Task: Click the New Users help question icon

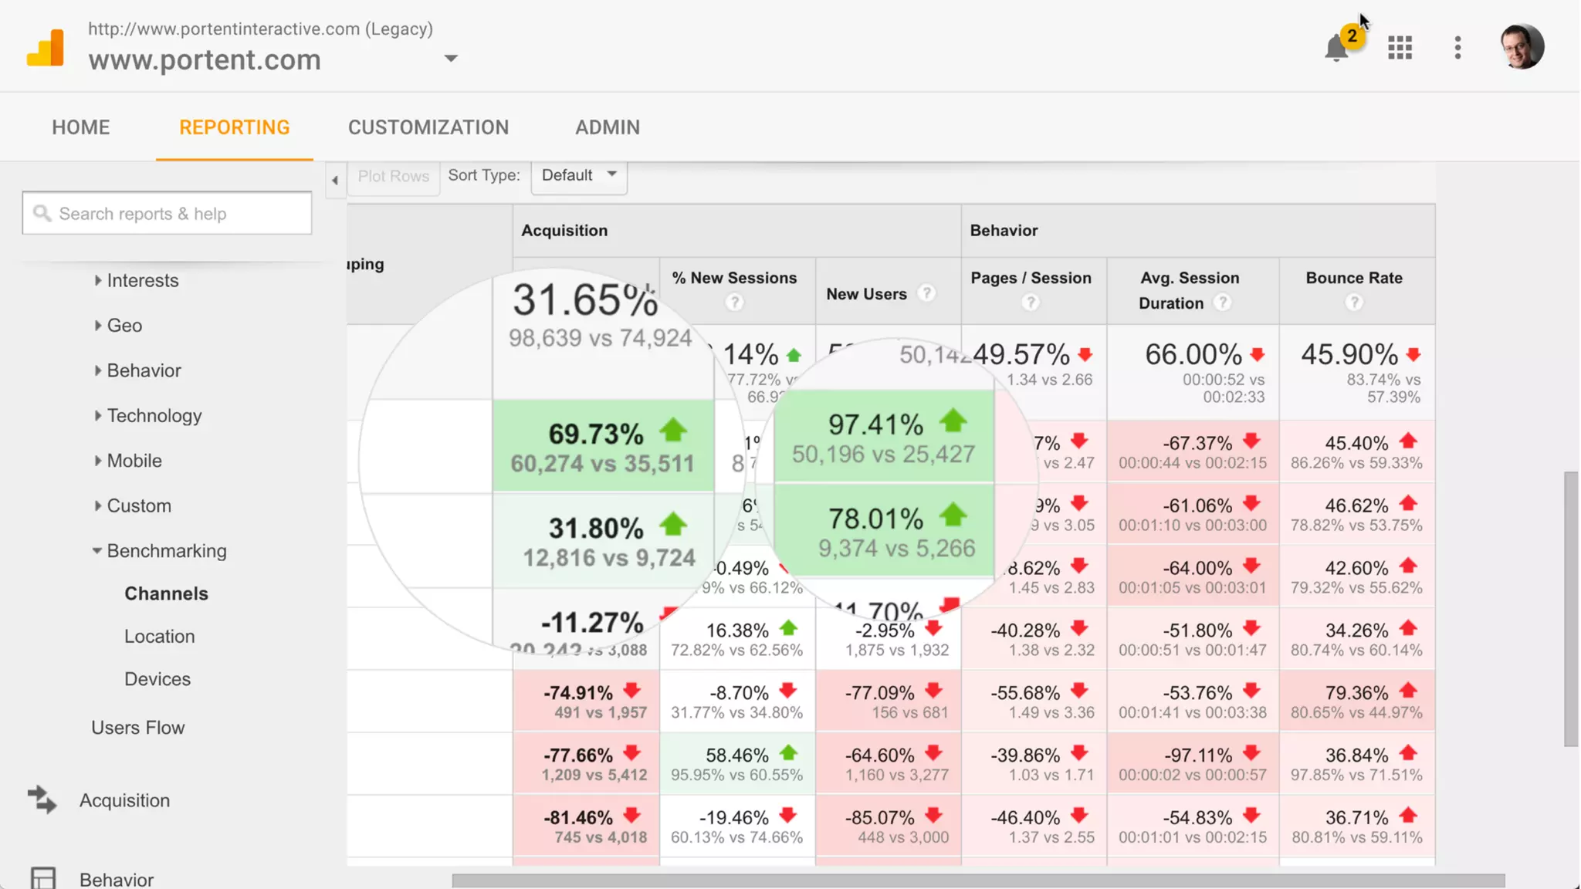Action: pyautogui.click(x=926, y=293)
